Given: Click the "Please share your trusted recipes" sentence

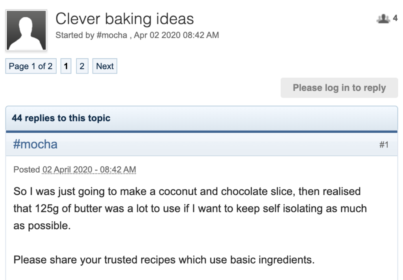Looking at the screenshot, I should click(164, 260).
